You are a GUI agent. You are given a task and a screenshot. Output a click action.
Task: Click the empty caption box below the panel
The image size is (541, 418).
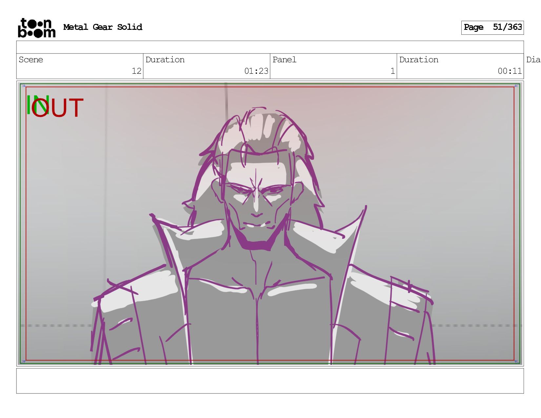point(270,381)
